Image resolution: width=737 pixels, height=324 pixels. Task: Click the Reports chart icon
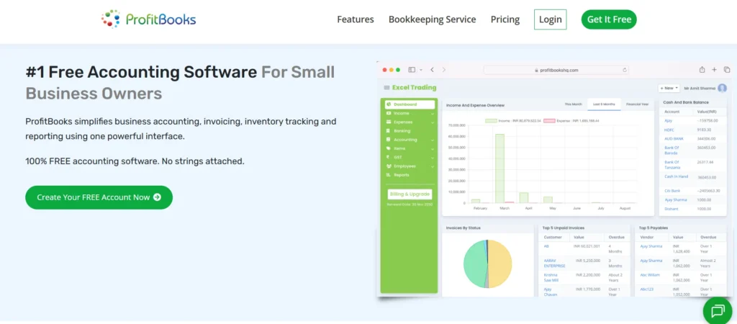point(388,175)
